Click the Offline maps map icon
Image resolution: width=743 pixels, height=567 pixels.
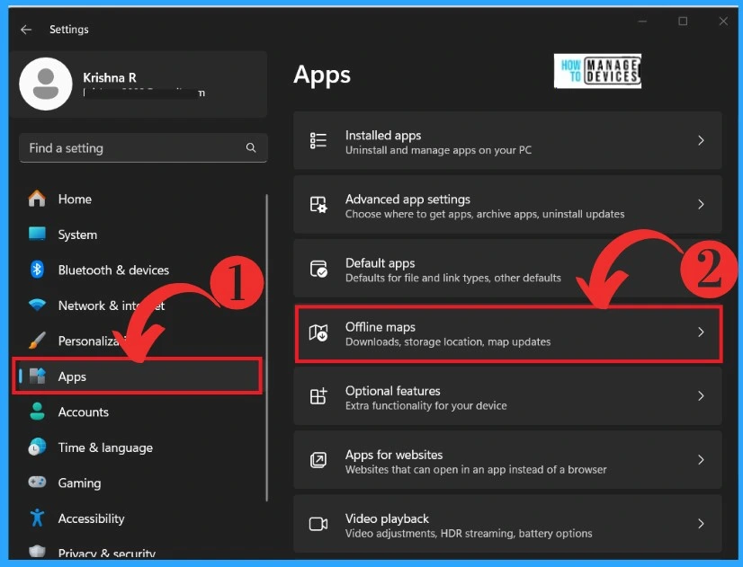point(318,332)
